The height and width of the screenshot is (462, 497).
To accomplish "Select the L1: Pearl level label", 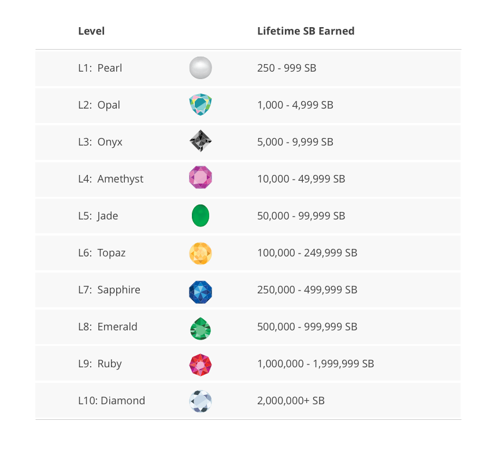I will tap(100, 68).
